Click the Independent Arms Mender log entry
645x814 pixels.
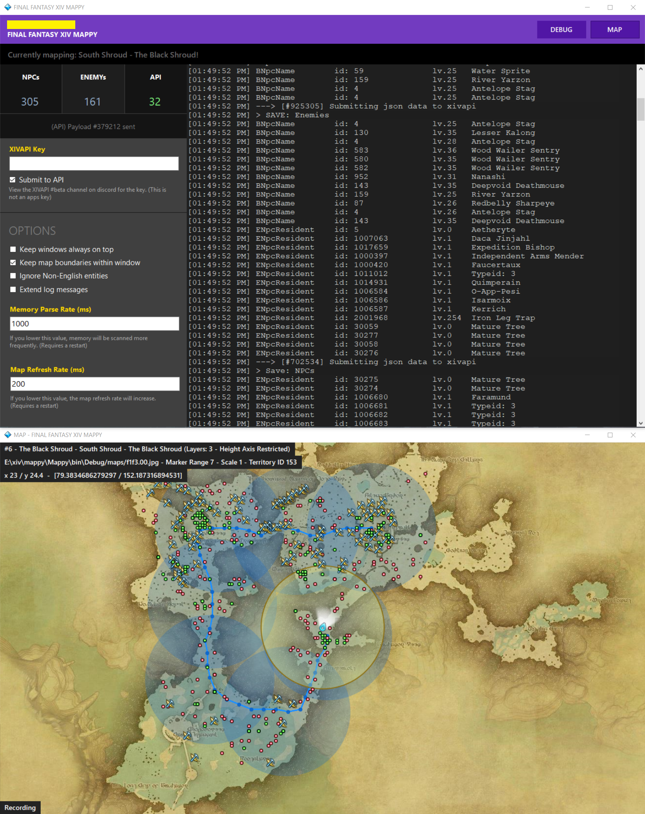pyautogui.click(x=386, y=256)
